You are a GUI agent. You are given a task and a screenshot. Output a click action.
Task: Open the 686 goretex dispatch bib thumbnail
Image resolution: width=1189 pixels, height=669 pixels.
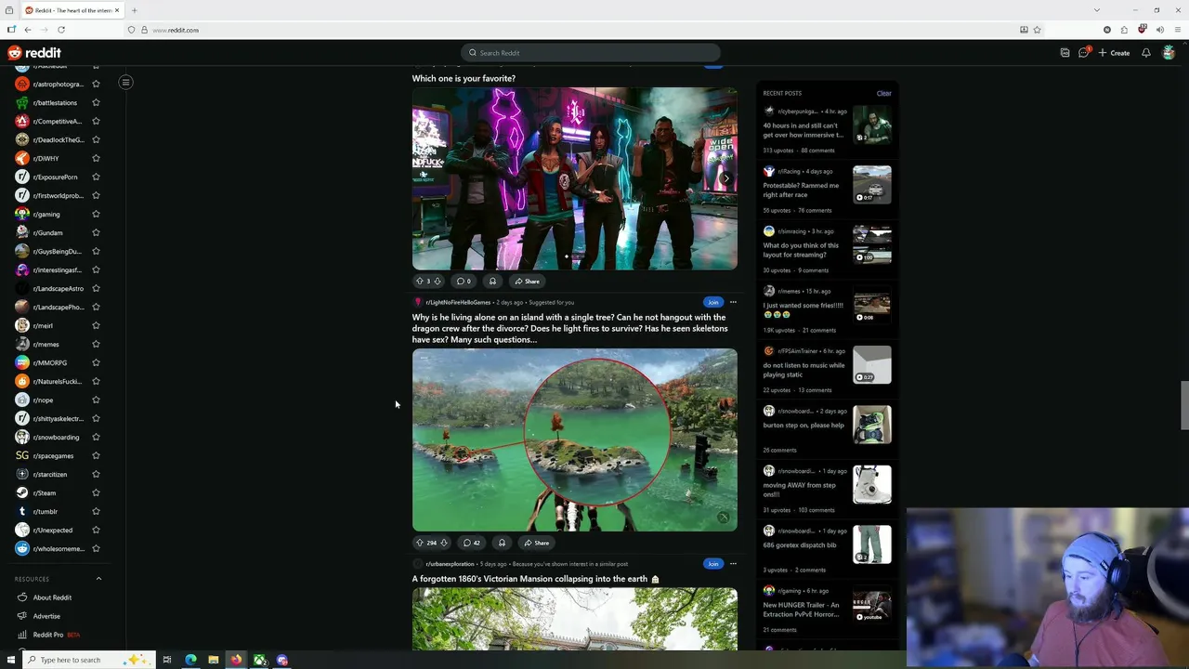tap(872, 544)
